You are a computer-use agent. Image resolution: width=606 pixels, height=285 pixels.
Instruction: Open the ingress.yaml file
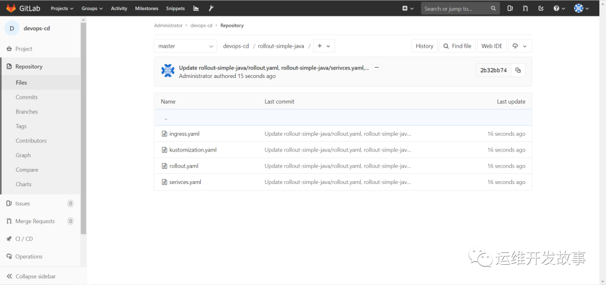(x=185, y=134)
